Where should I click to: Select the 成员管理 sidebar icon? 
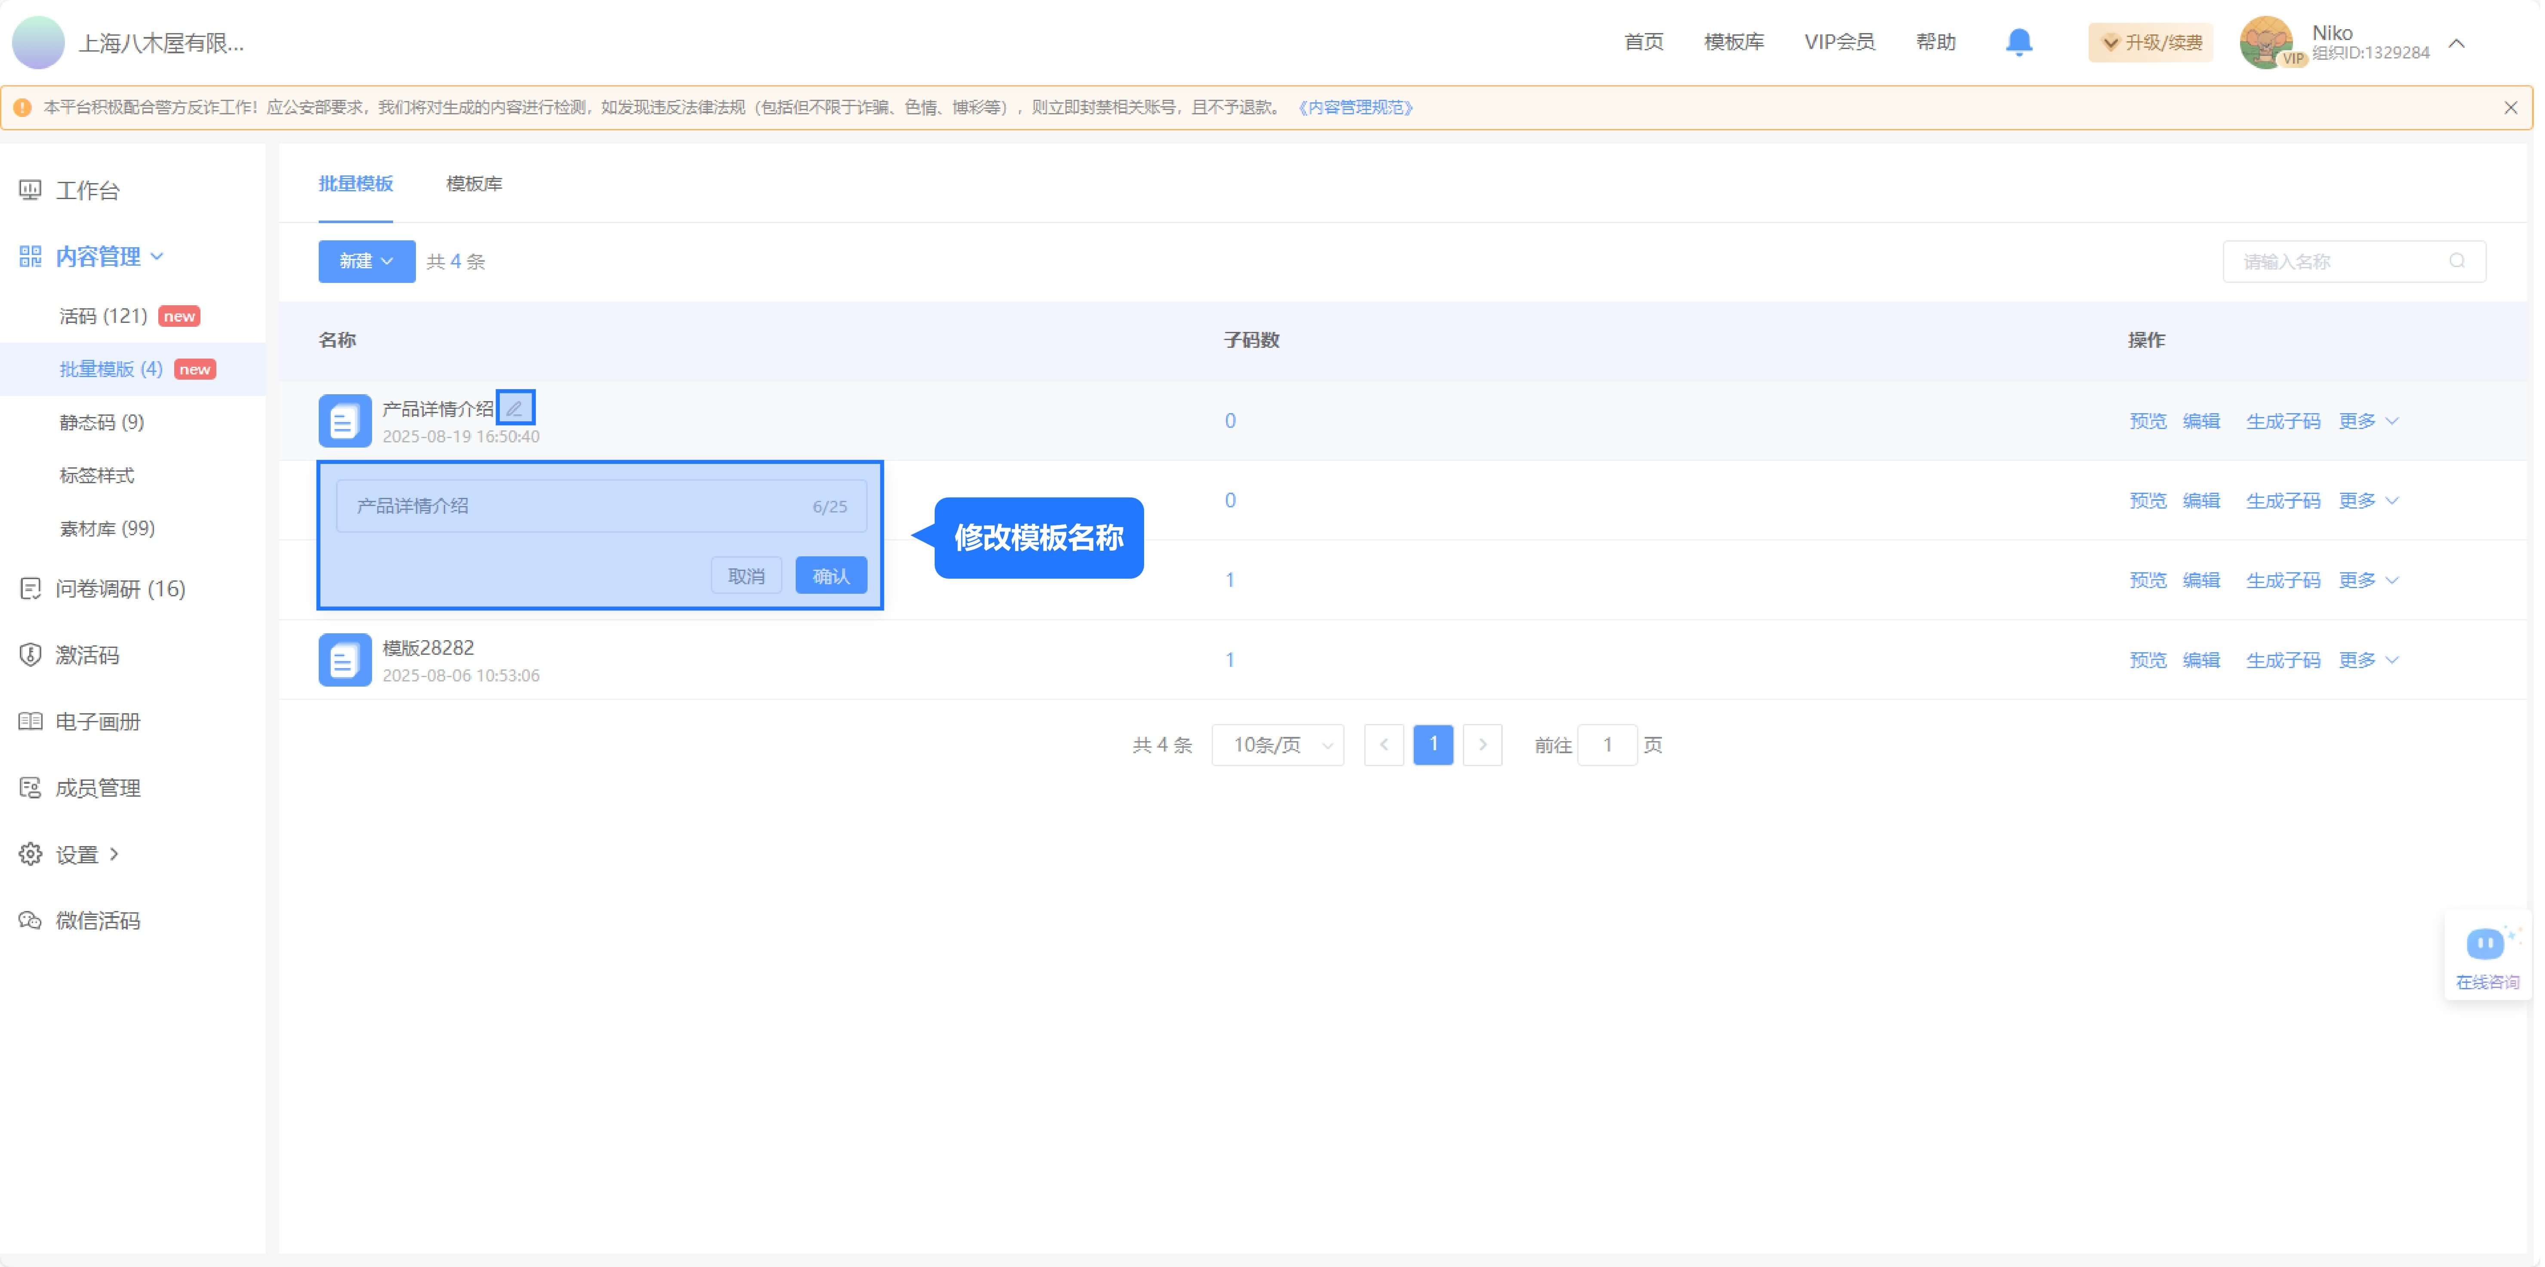[30, 787]
